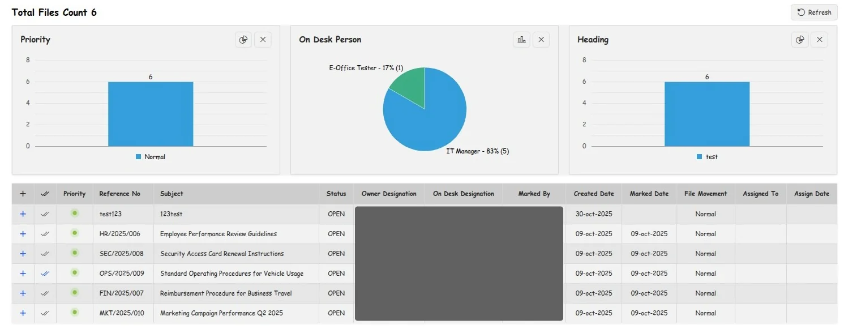
Task: Select reference number SEC/2025/008
Action: 121,254
